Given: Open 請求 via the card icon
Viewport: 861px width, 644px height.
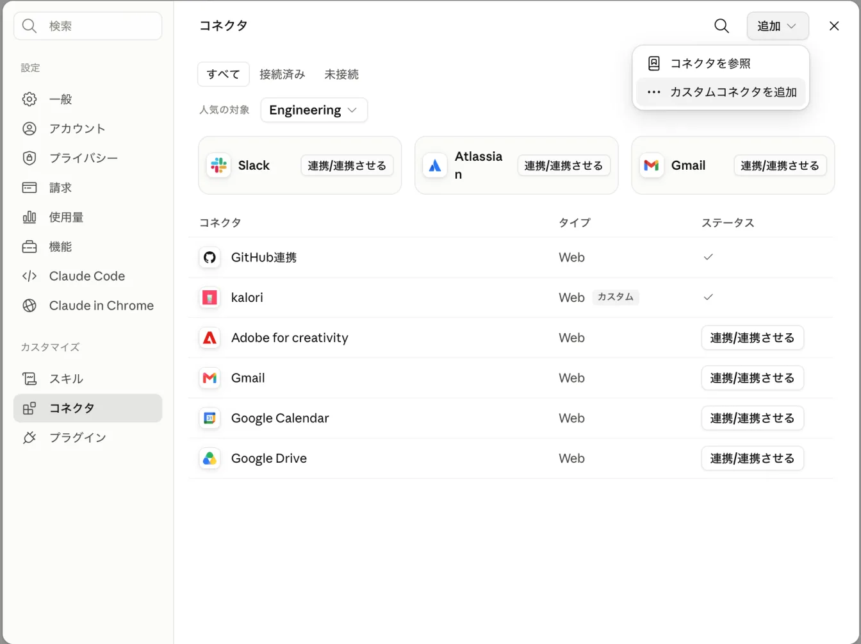Looking at the screenshot, I should [29, 188].
